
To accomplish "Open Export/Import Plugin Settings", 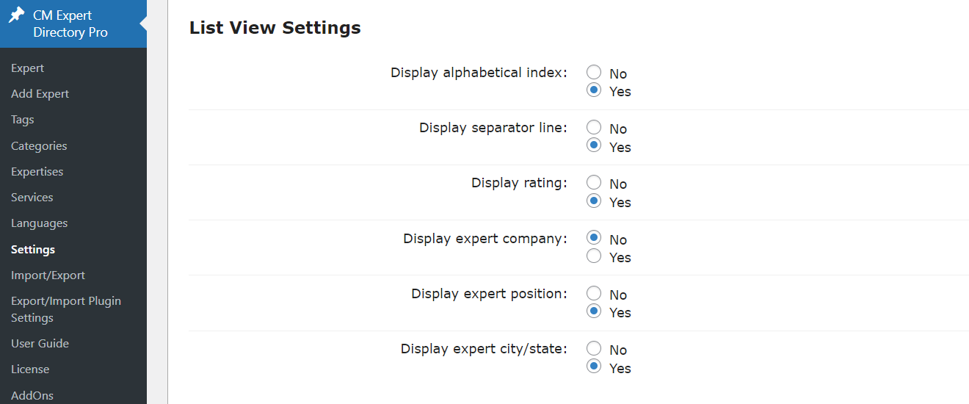I will (66, 309).
